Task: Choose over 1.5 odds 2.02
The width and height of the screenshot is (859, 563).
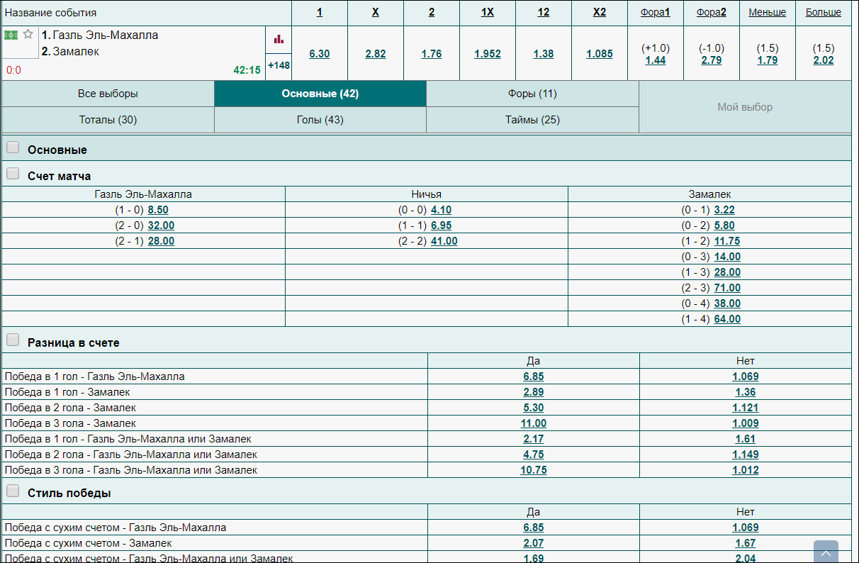Action: tap(824, 60)
